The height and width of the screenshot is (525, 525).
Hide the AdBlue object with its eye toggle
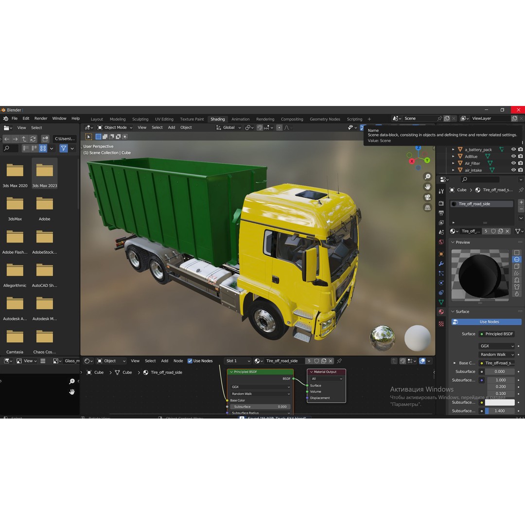[513, 157]
